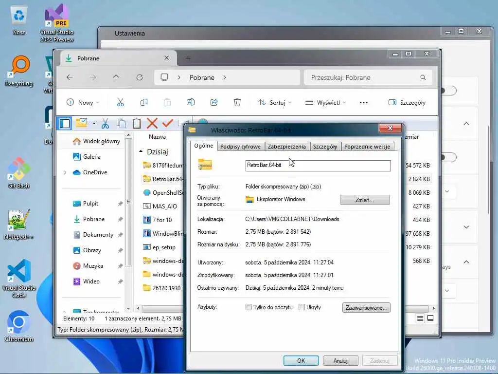This screenshot has height=374, width=498.
Task: Switch to Szczegóły properties tab
Action: tap(325, 146)
